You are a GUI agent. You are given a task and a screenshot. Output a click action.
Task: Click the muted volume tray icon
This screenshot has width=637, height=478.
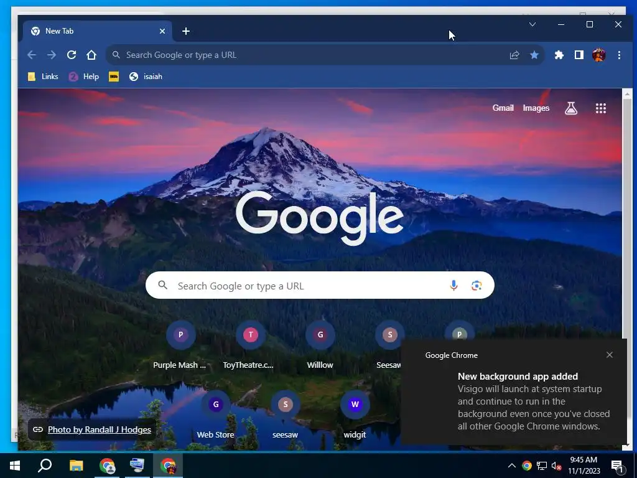coord(556,466)
